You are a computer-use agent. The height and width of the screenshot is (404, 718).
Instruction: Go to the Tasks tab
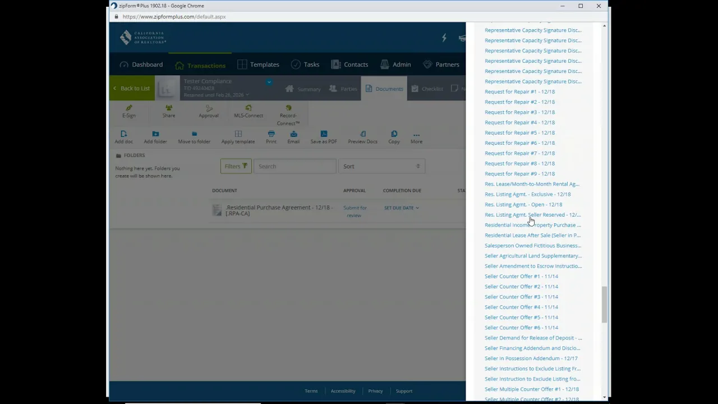[305, 65]
